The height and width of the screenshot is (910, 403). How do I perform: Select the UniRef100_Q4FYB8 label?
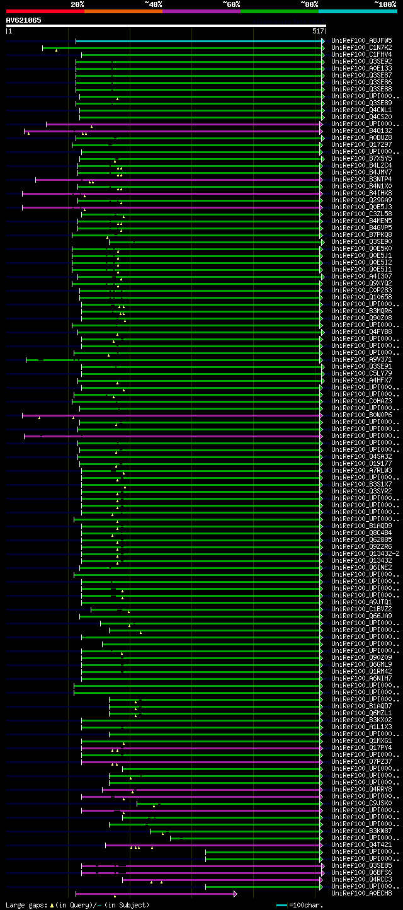[x=361, y=331]
